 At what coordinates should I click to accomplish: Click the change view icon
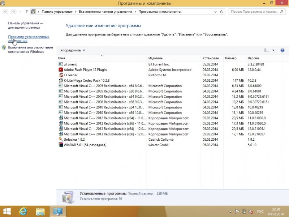click(267, 50)
